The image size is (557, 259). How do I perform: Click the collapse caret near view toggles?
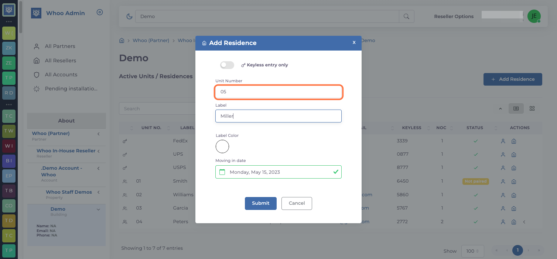tap(500, 108)
